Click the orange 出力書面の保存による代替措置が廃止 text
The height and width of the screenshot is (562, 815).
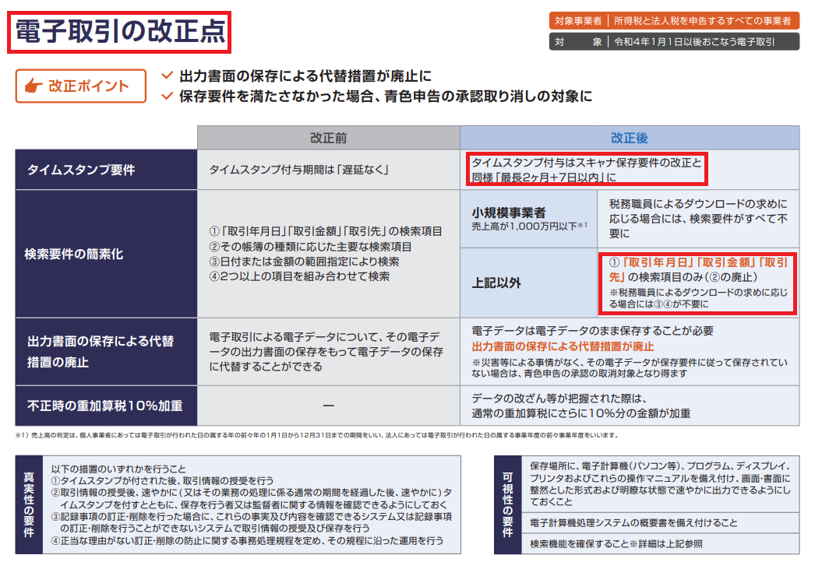(563, 346)
